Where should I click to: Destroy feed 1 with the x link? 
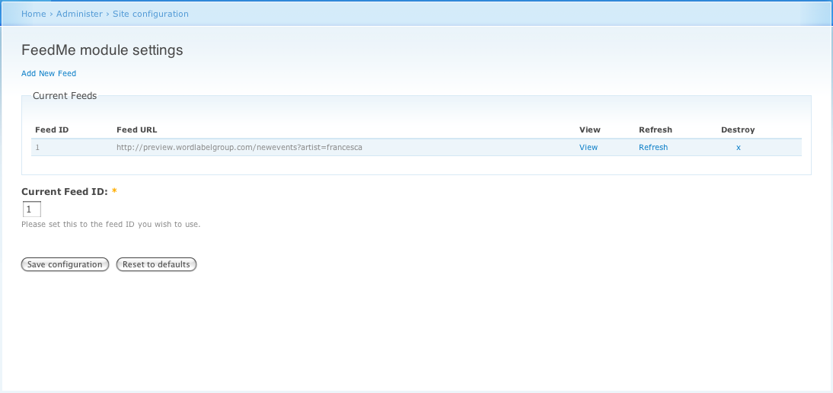[738, 148]
